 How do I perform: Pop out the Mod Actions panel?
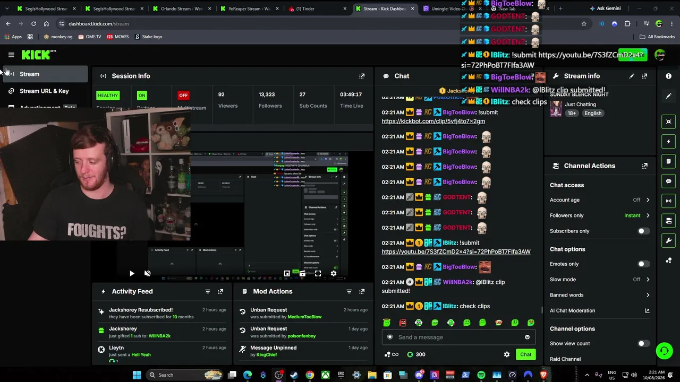tap(362, 291)
